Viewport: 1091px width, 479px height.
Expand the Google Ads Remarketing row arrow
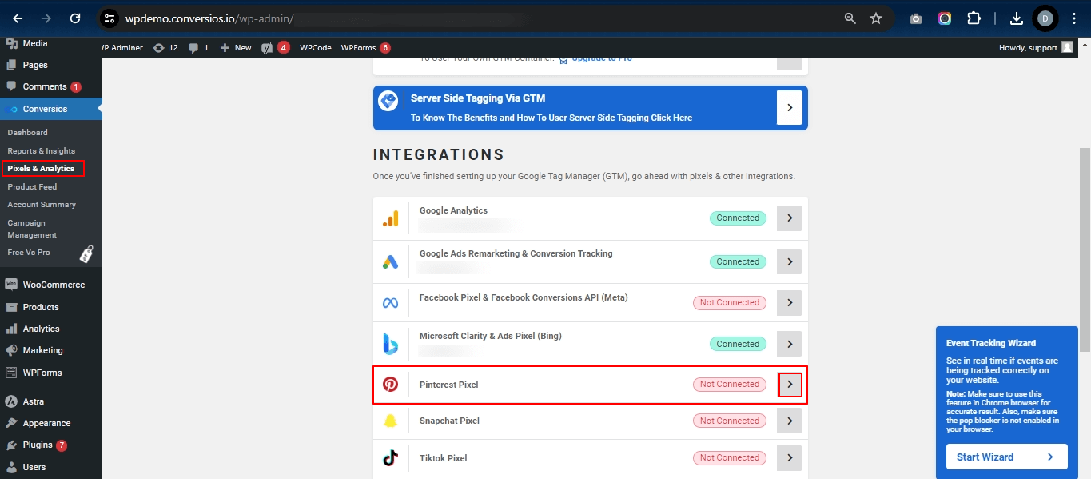[x=790, y=261]
